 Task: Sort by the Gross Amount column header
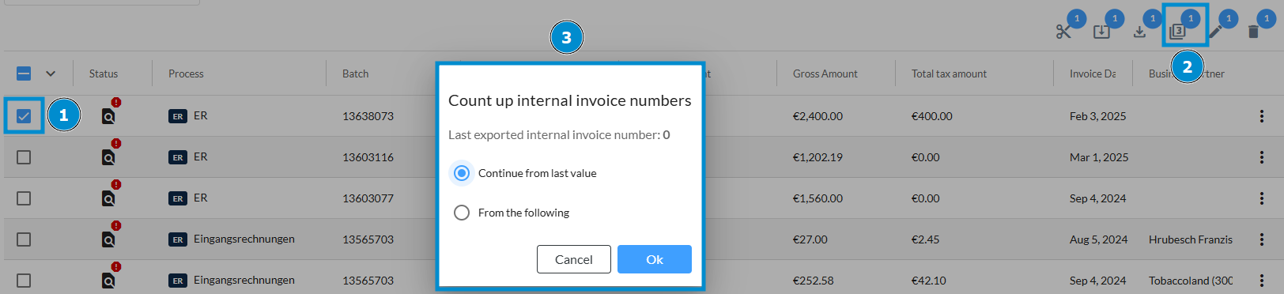pyautogui.click(x=825, y=73)
